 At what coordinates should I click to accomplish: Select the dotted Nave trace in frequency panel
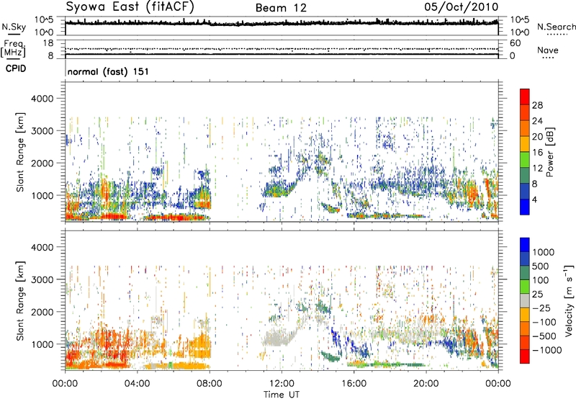[x=282, y=49]
